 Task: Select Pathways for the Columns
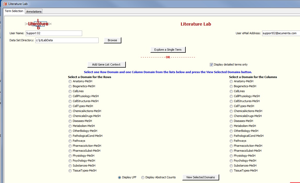pos(231,141)
